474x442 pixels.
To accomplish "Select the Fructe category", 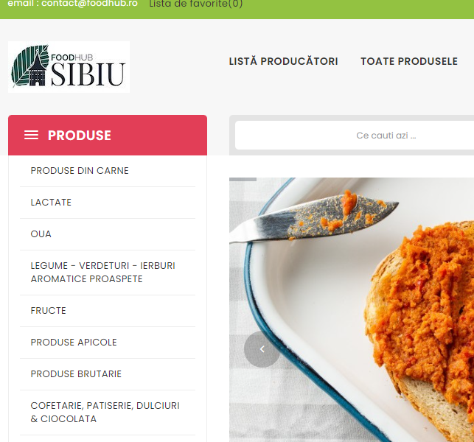I will tap(49, 311).
